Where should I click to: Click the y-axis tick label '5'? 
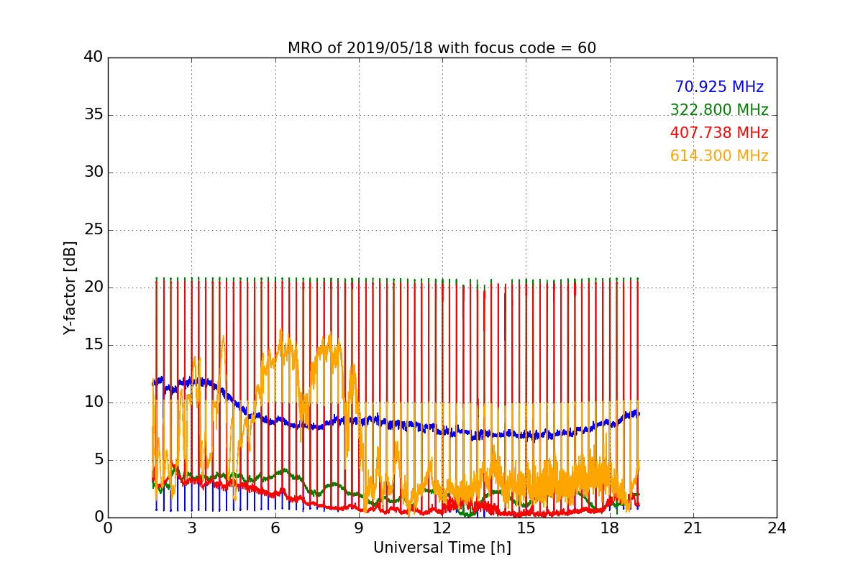pos(98,460)
